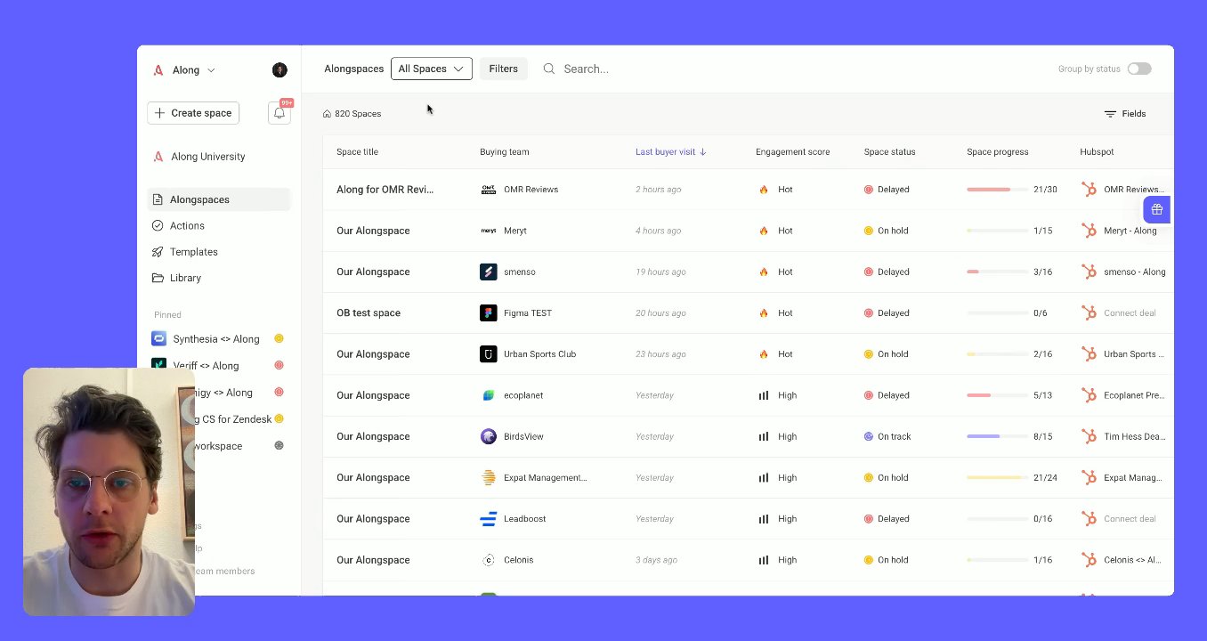Click the Space progress column header
The width and height of the screenshot is (1207, 641).
click(997, 152)
